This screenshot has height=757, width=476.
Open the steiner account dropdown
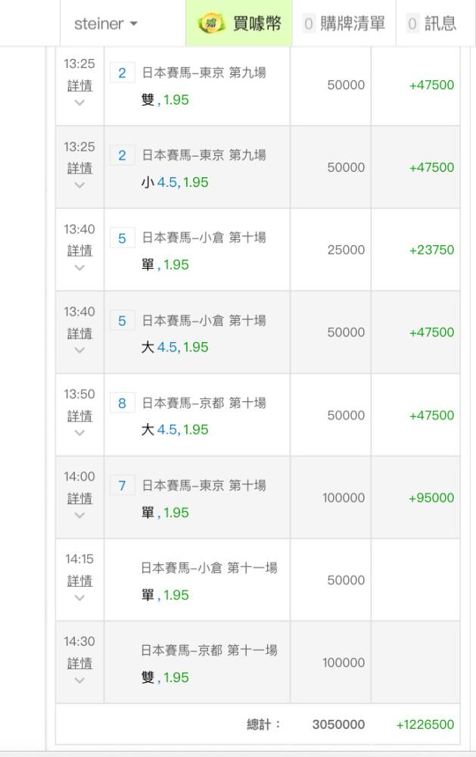[x=106, y=23]
